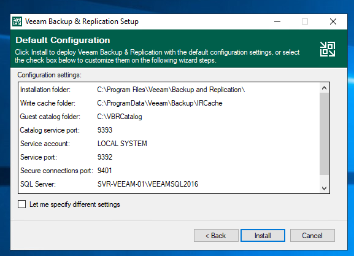This screenshot has width=354, height=256.
Task: Click the service port value 9392
Action: (105, 157)
